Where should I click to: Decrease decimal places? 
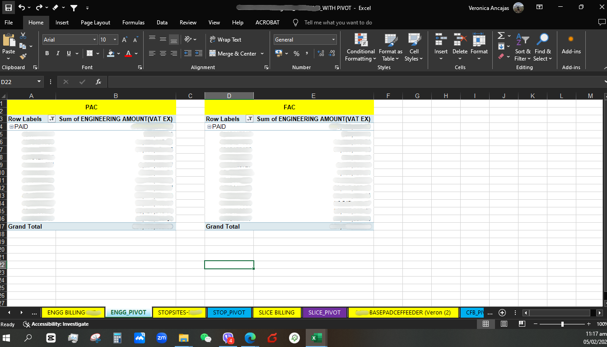click(x=332, y=53)
